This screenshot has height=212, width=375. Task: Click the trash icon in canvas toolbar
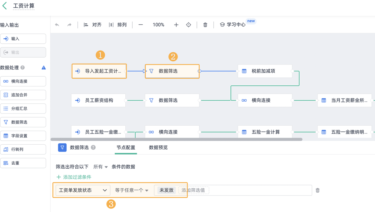(x=205, y=25)
